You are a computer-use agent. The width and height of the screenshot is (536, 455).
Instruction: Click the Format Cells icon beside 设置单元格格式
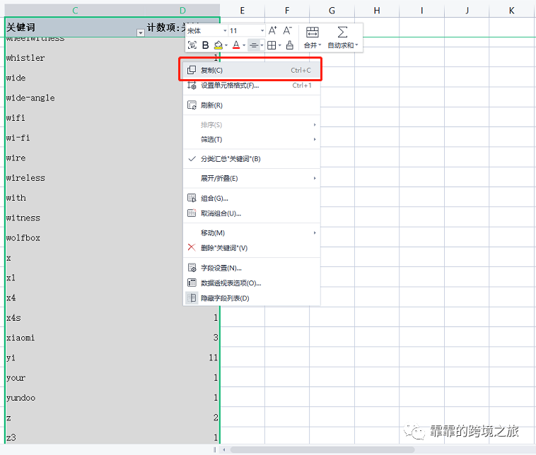(x=192, y=85)
